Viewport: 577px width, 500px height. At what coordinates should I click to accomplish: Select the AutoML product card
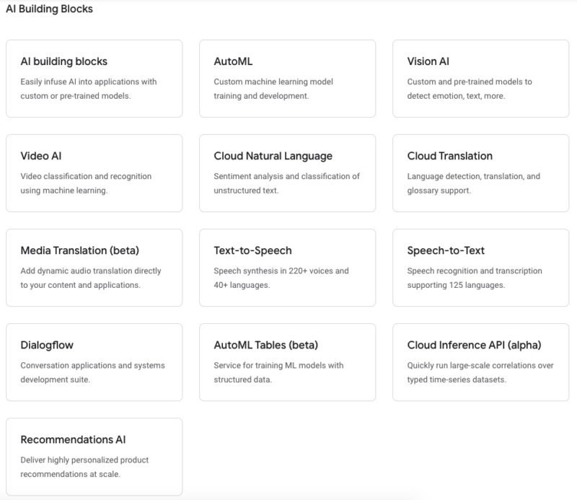pyautogui.click(x=287, y=79)
